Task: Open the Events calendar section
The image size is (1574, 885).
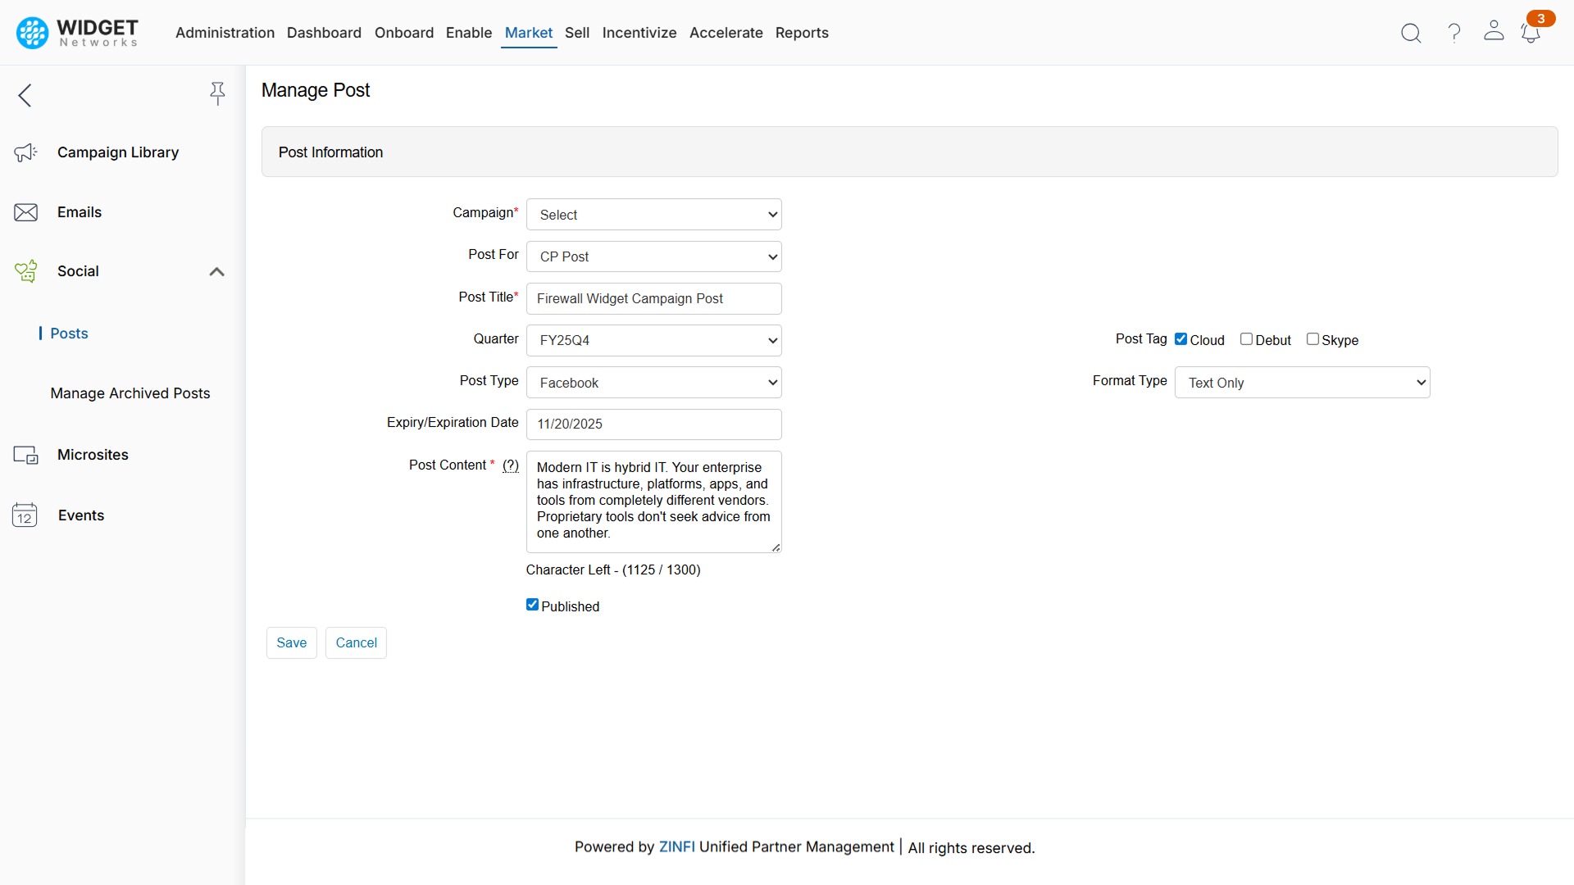Action: [80, 515]
